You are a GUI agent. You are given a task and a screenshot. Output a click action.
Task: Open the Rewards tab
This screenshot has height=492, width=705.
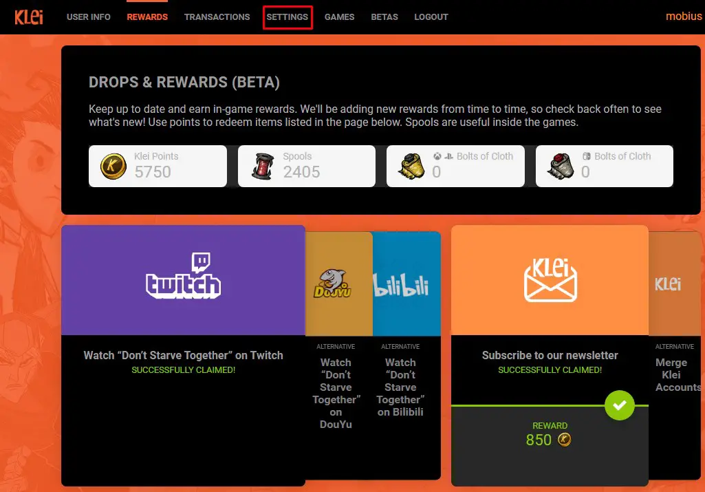click(147, 17)
